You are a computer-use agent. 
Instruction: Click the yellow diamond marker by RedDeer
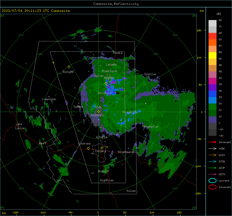pos(106,83)
